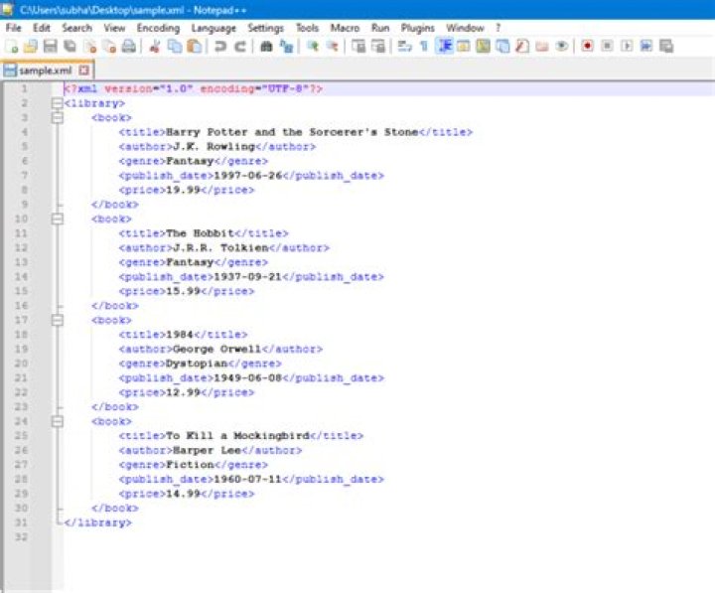The height and width of the screenshot is (593, 715).
Task: Zoom in using magnifier plus icon
Action: [313, 46]
